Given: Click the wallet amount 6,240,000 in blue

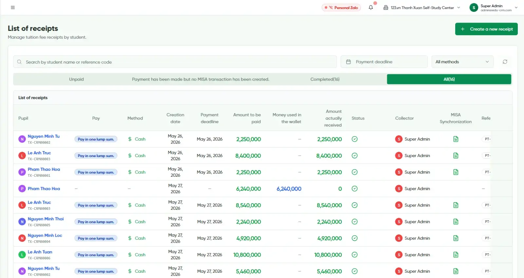Looking at the screenshot, I should [289, 189].
